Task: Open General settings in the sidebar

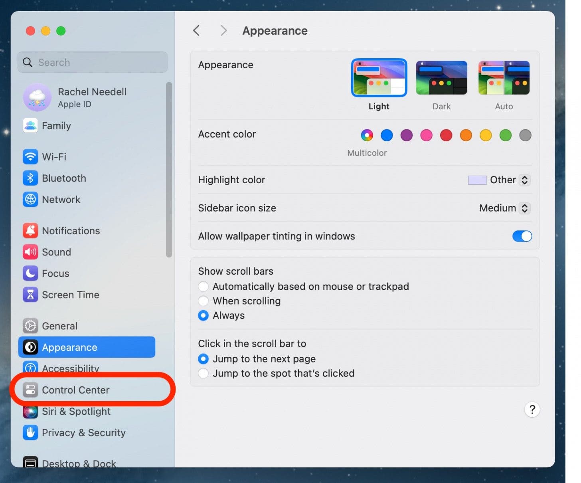Action: pos(59,326)
